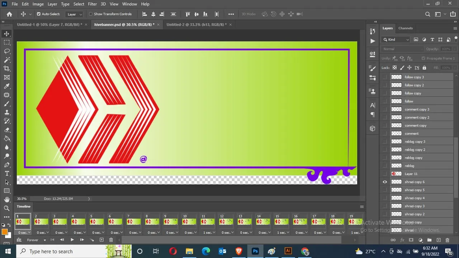Select the Crop tool
This screenshot has height=258, width=459.
click(7, 68)
